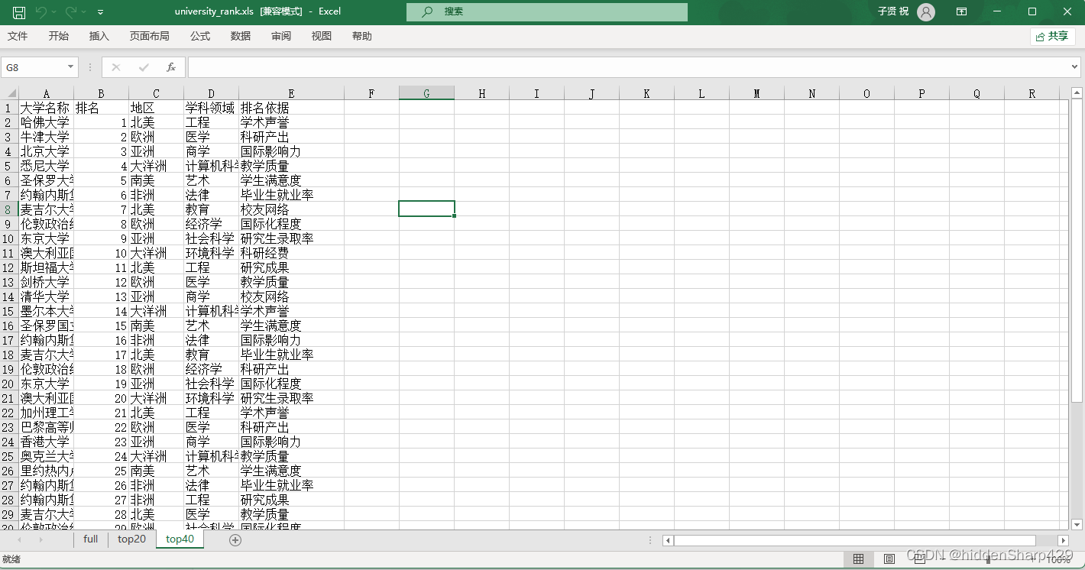Open the user account avatar
Image resolution: width=1085 pixels, height=570 pixels.
point(926,11)
